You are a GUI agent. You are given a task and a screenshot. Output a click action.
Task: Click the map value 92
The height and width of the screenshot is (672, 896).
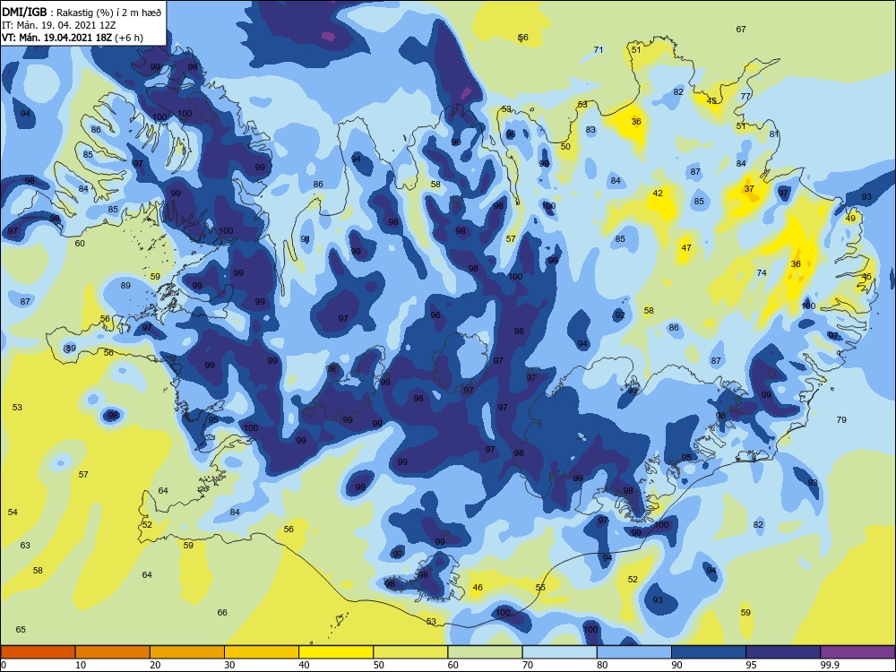point(619,315)
